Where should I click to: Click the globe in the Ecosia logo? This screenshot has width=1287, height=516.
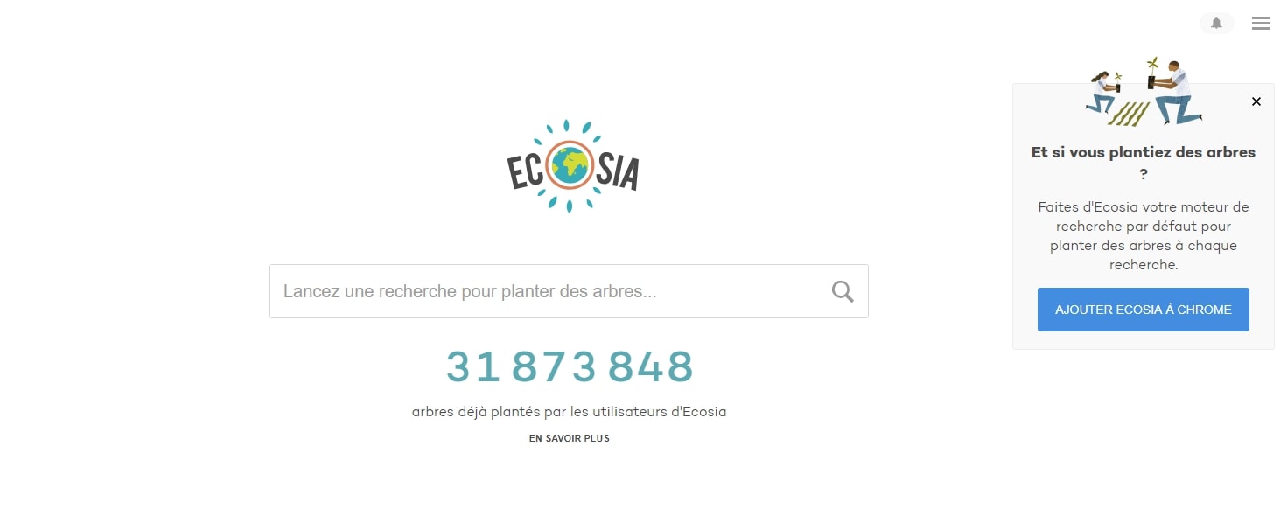click(x=570, y=164)
